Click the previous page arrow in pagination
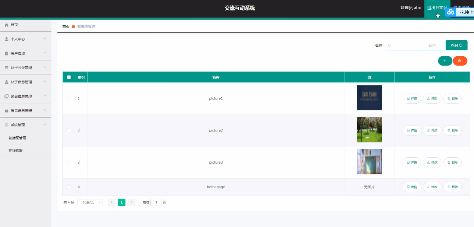The width and height of the screenshot is (474, 227). pyautogui.click(x=112, y=202)
